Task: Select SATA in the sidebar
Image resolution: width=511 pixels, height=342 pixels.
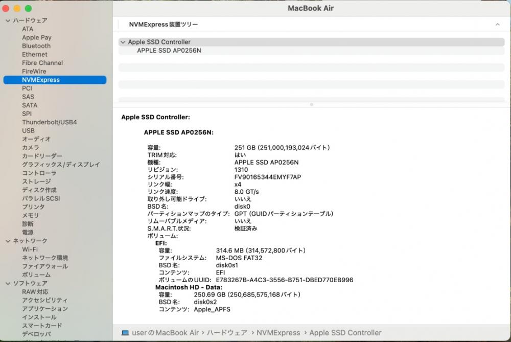Action: click(x=30, y=105)
